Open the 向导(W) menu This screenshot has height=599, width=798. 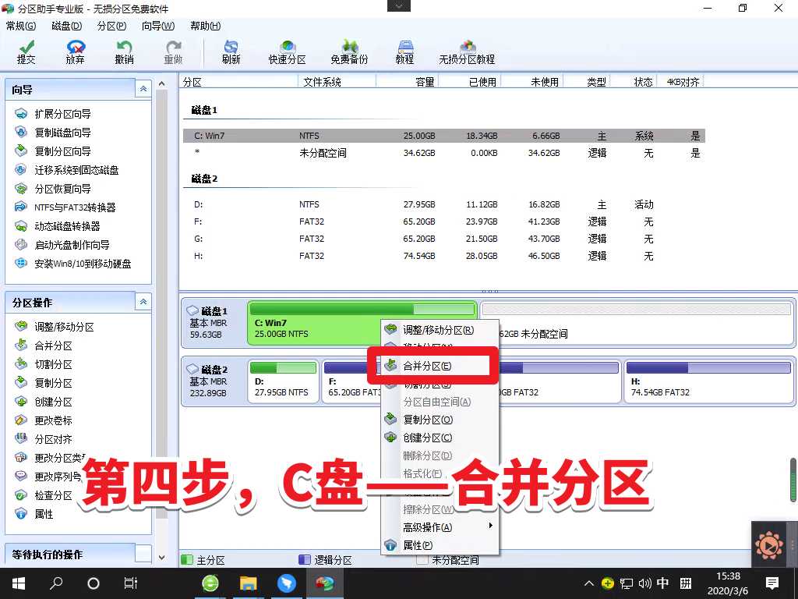[x=157, y=26]
